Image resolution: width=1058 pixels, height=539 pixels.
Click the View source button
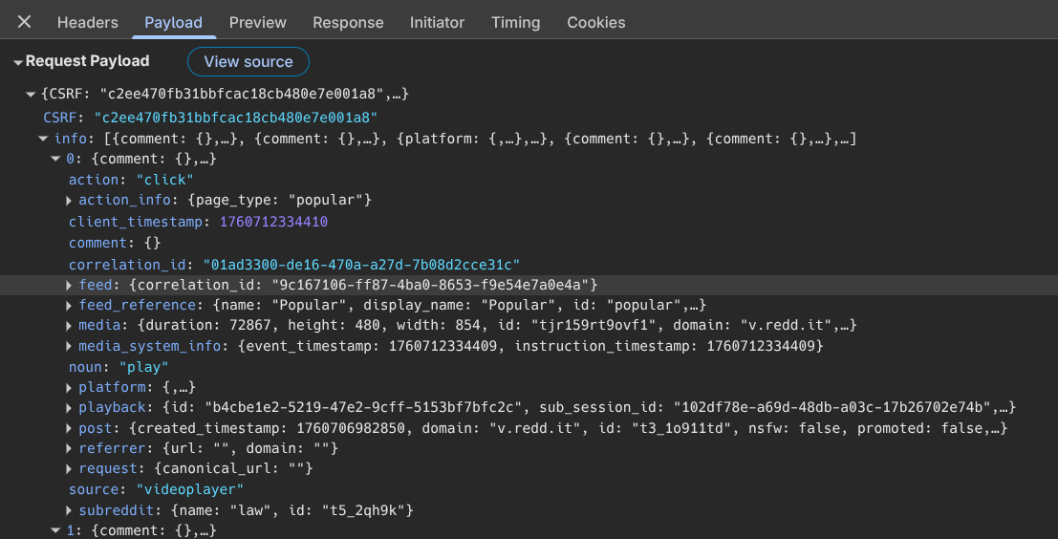248,61
